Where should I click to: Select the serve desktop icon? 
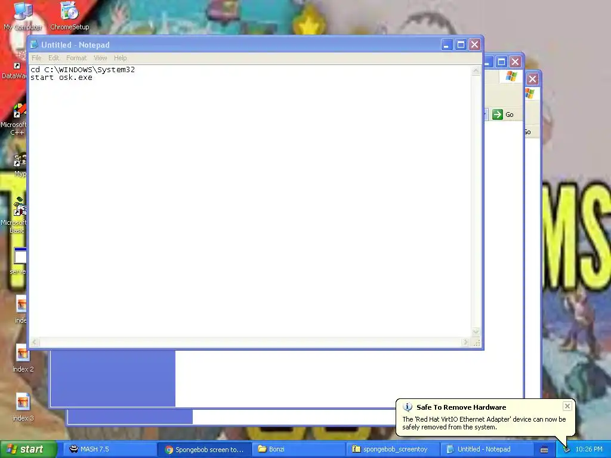pyautogui.click(x=18, y=261)
